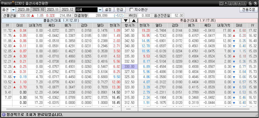The height and width of the screenshot is (118, 259).
Task: Toggle the pushpin always-on-top icon
Action: click(x=225, y=3)
